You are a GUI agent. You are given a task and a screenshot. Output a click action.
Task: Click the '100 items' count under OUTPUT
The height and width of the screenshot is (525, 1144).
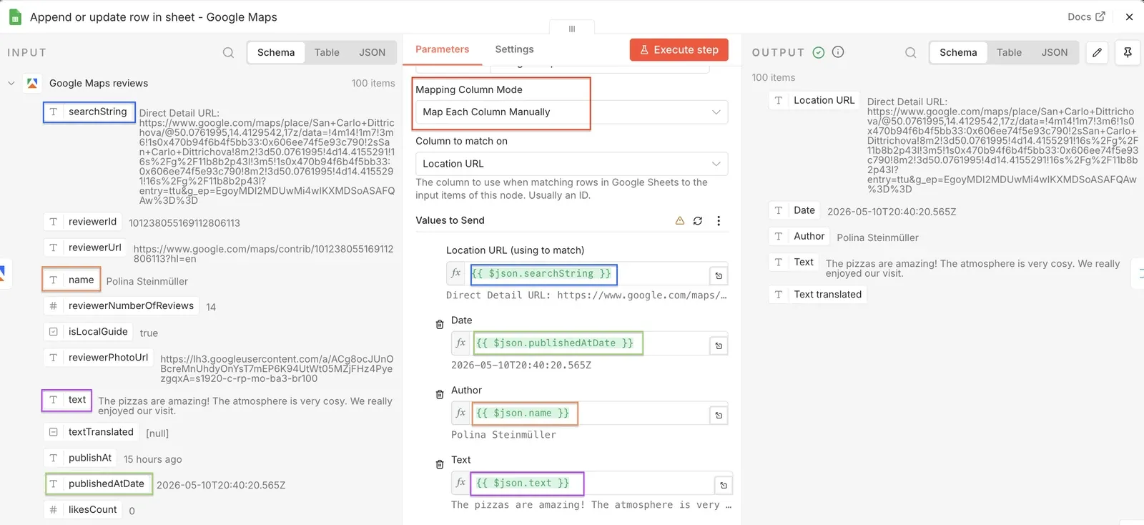774,77
